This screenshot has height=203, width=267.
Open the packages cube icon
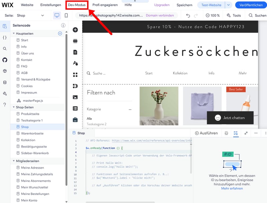(5, 71)
